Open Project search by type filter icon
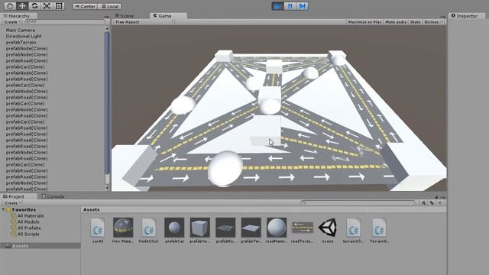The width and height of the screenshot is (489, 275). [423, 203]
